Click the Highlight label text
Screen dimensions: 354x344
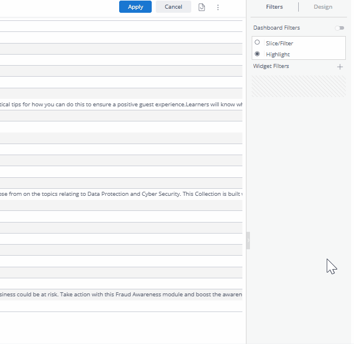tap(278, 54)
